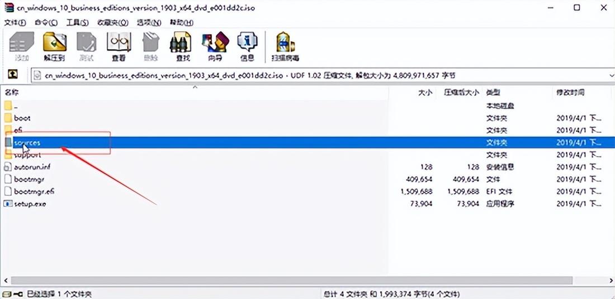Click the 'setup.exe' file name
Image resolution: width=615 pixels, height=299 pixels.
31,204
